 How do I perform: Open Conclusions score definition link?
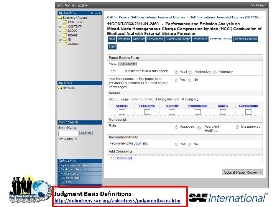(x=248, y=106)
